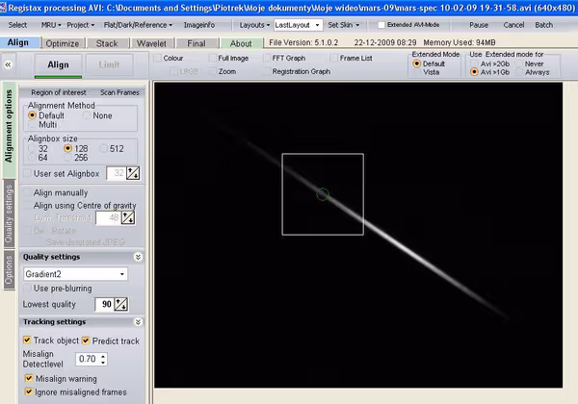Toggle the Track object checkbox

click(x=27, y=341)
